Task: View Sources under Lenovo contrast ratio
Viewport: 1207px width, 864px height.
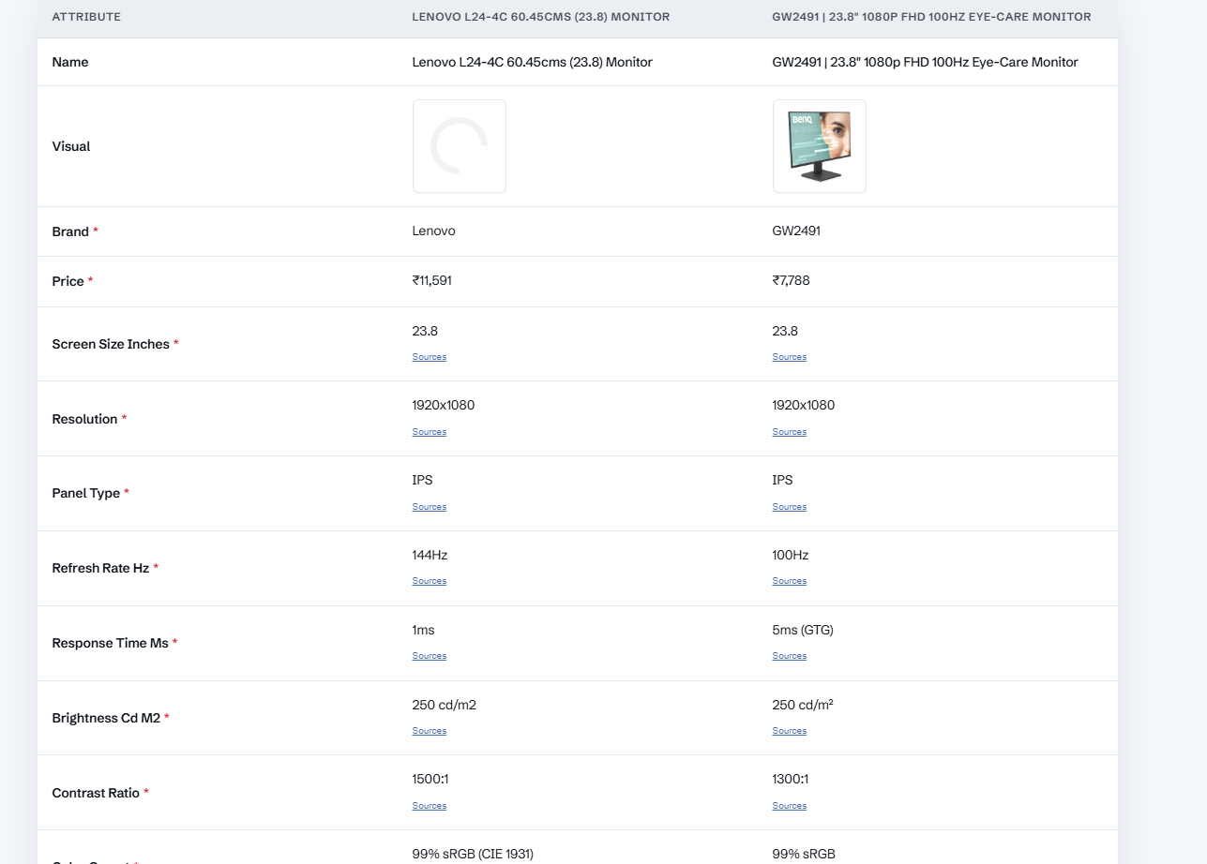Action: pyautogui.click(x=429, y=805)
